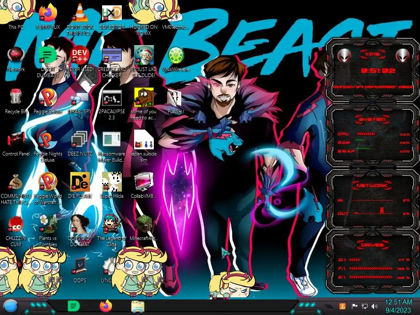420x315 pixels.
Task: Select the japan suicide sim file
Action: (x=144, y=147)
